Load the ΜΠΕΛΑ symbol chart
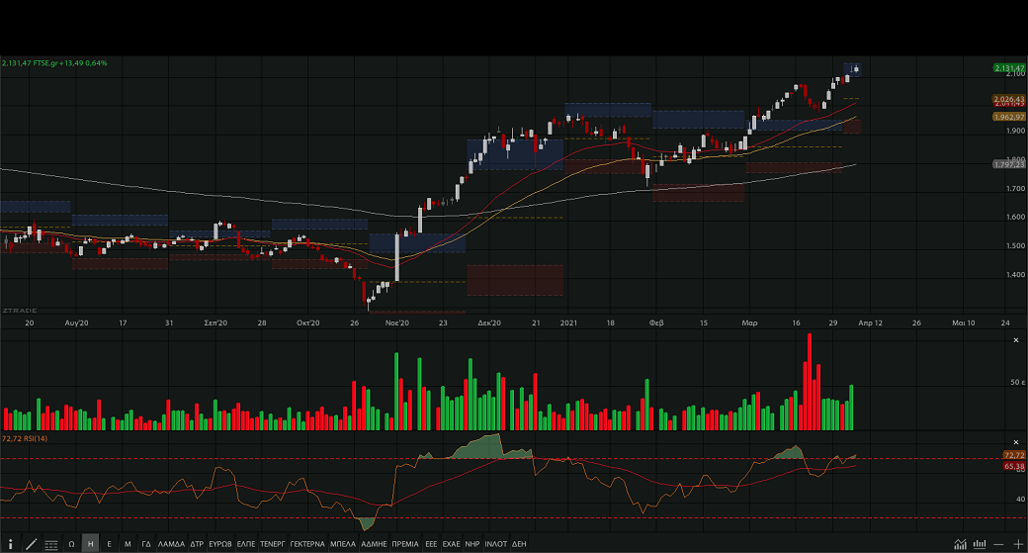 [343, 544]
